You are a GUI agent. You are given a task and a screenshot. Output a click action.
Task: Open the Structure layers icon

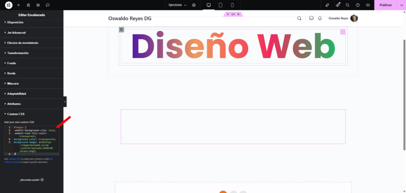(38, 5)
